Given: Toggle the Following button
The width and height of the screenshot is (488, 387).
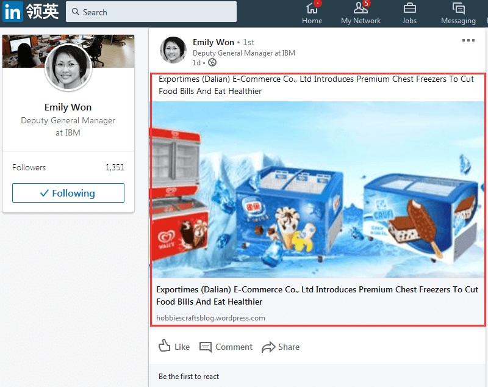Looking at the screenshot, I should (x=68, y=193).
